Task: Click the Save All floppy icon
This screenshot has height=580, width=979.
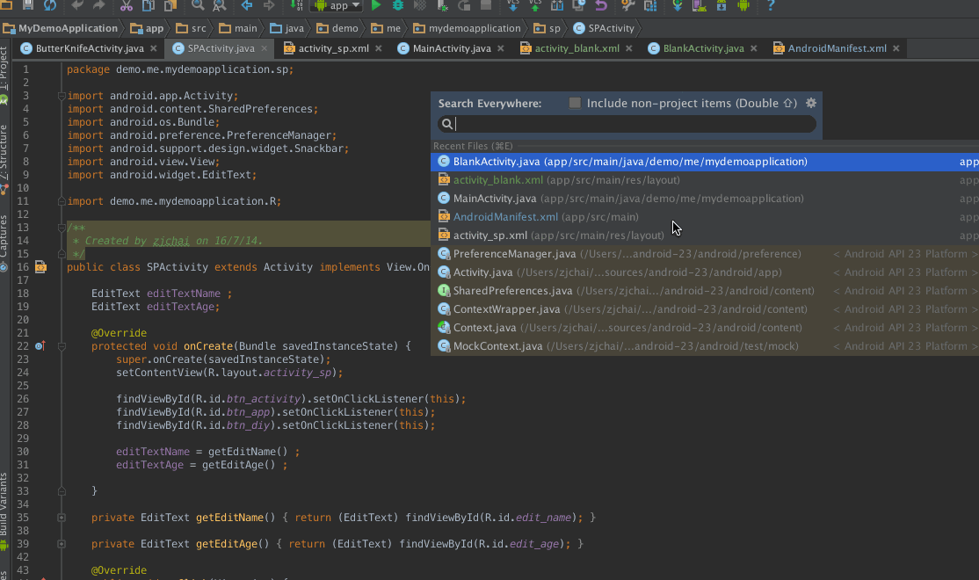Action: pyautogui.click(x=28, y=5)
